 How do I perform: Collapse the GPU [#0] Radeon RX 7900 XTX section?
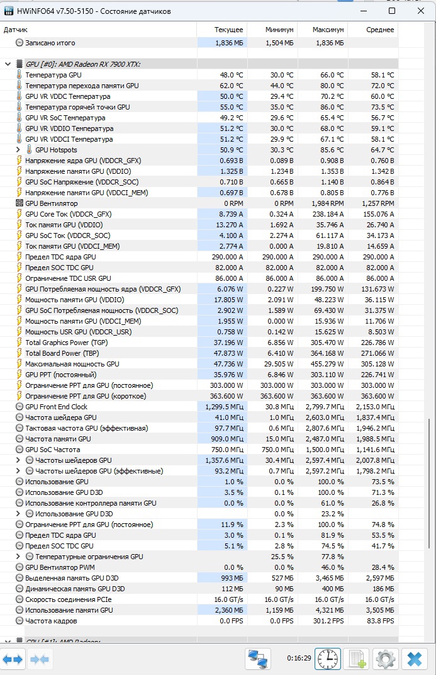8,64
